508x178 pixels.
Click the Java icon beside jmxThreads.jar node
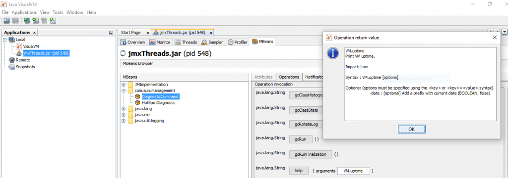tap(19, 53)
